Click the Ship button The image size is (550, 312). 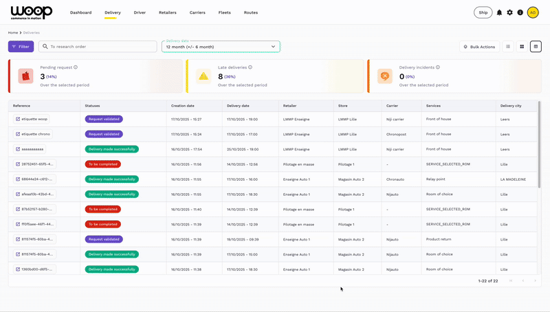[x=483, y=12]
